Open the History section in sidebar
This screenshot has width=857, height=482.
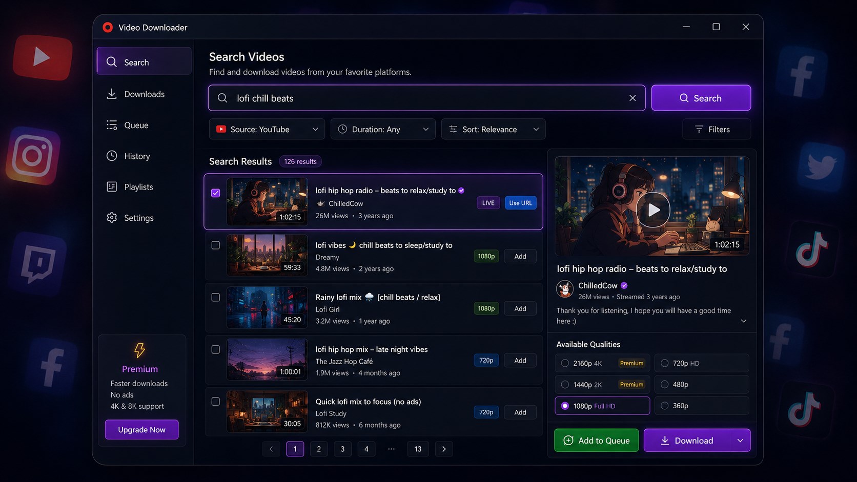pyautogui.click(x=144, y=156)
